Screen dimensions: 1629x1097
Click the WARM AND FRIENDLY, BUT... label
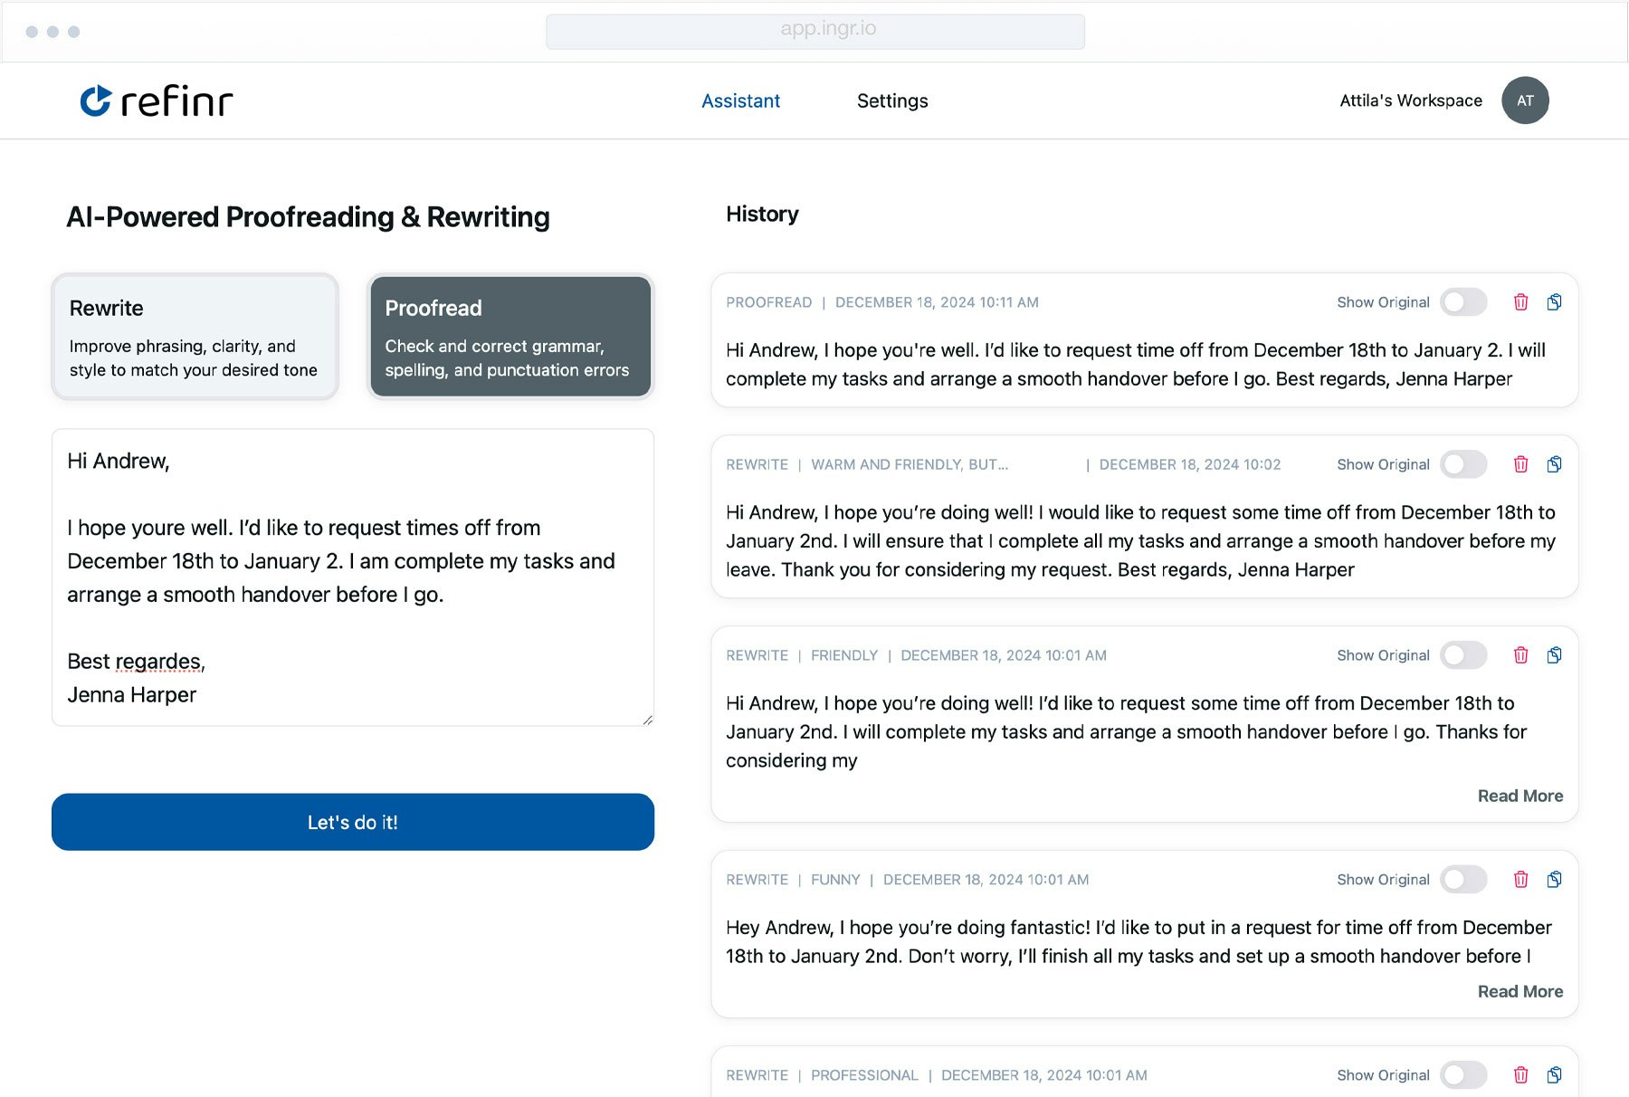coord(910,464)
